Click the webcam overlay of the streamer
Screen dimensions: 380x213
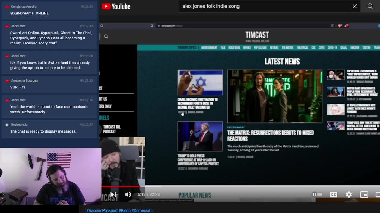point(50,176)
